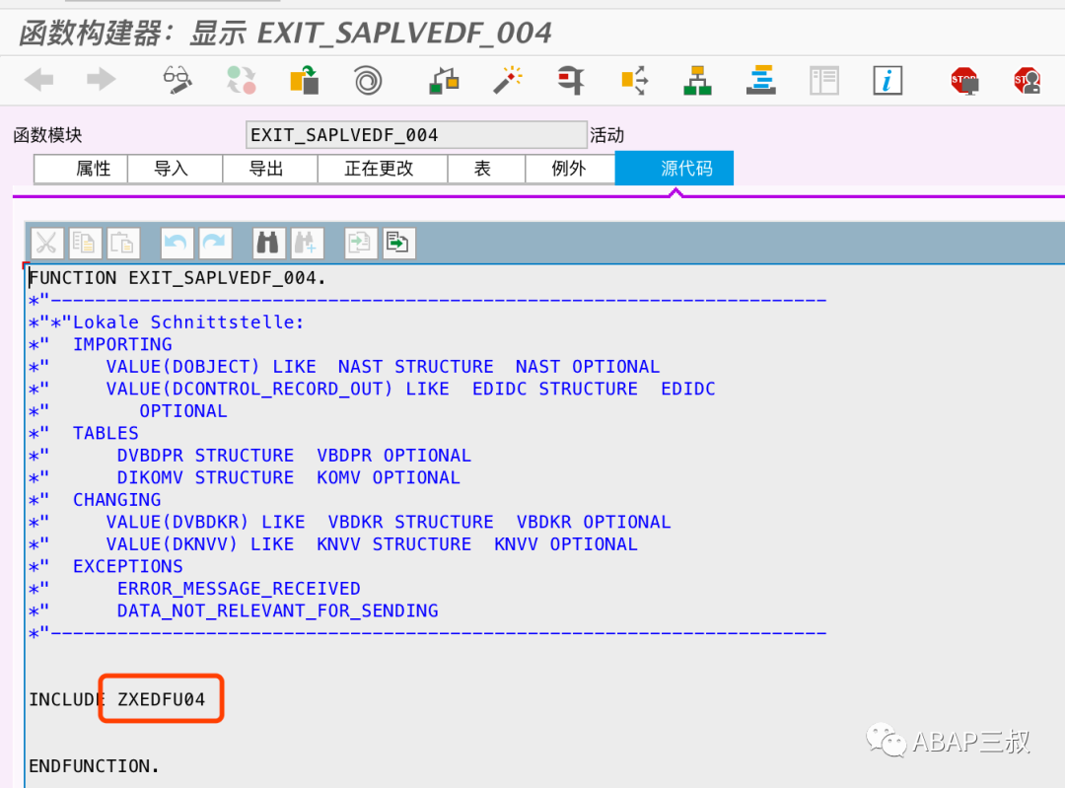Click ERROR_MESSAGE_RECEIVED exception text

239,588
